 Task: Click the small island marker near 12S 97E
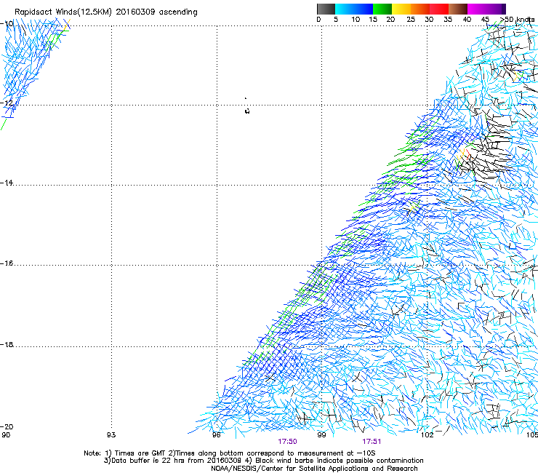[x=247, y=111]
